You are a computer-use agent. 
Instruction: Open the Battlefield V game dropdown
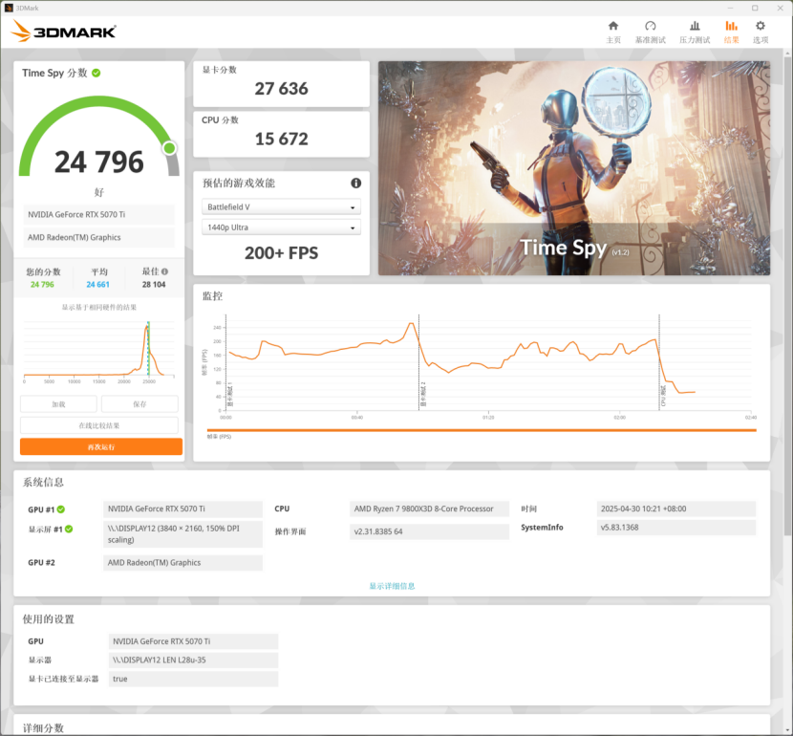click(281, 206)
